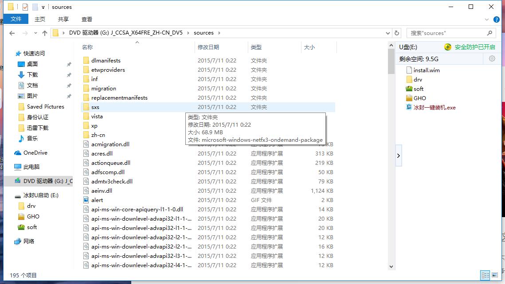The width and height of the screenshot is (505, 284).
Task: Open settings gear in U盘 panel
Action: [x=492, y=58]
